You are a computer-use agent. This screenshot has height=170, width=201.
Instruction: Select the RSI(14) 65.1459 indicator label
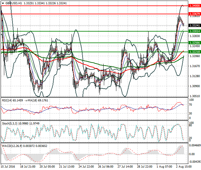click(x=12, y=100)
